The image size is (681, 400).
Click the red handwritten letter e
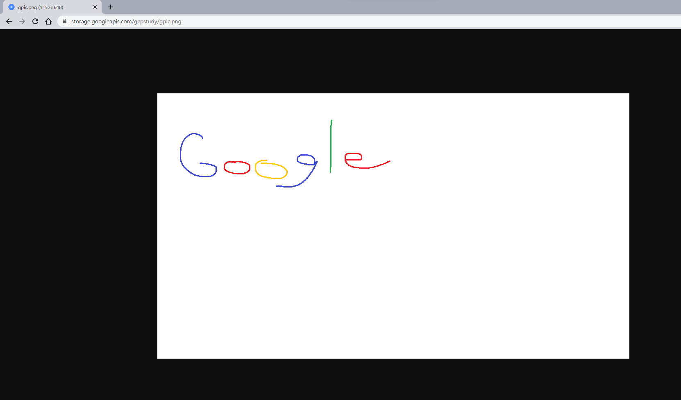tap(354, 160)
